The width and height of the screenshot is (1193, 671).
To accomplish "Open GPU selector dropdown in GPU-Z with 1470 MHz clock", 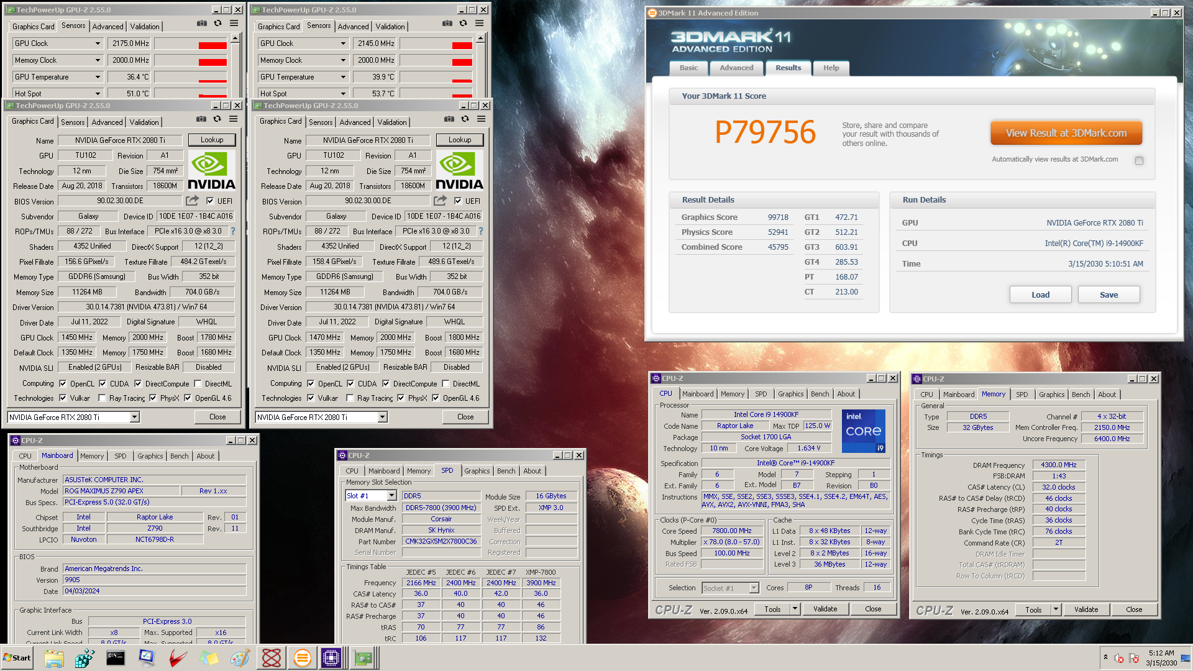I will pyautogui.click(x=382, y=418).
